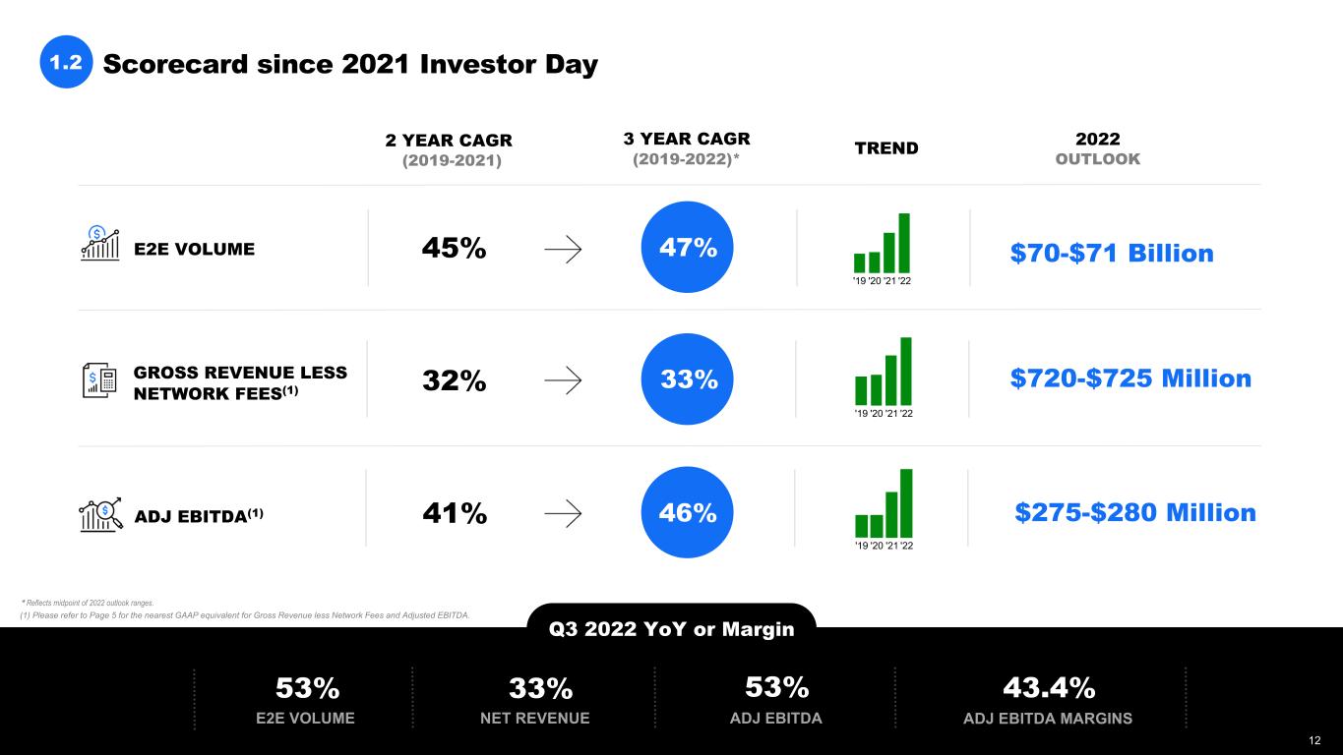
Task: Click the $720-$725 Million outlook text
Action: 1130,378
